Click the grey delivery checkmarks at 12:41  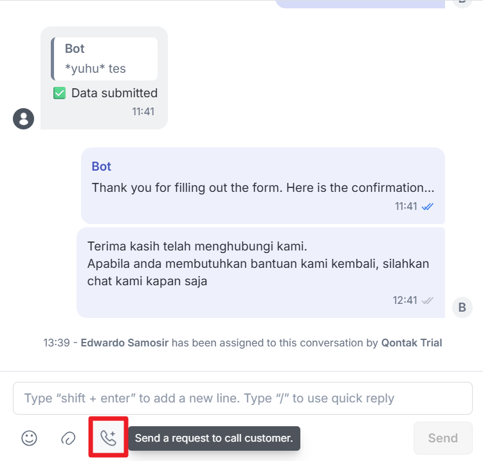click(427, 300)
